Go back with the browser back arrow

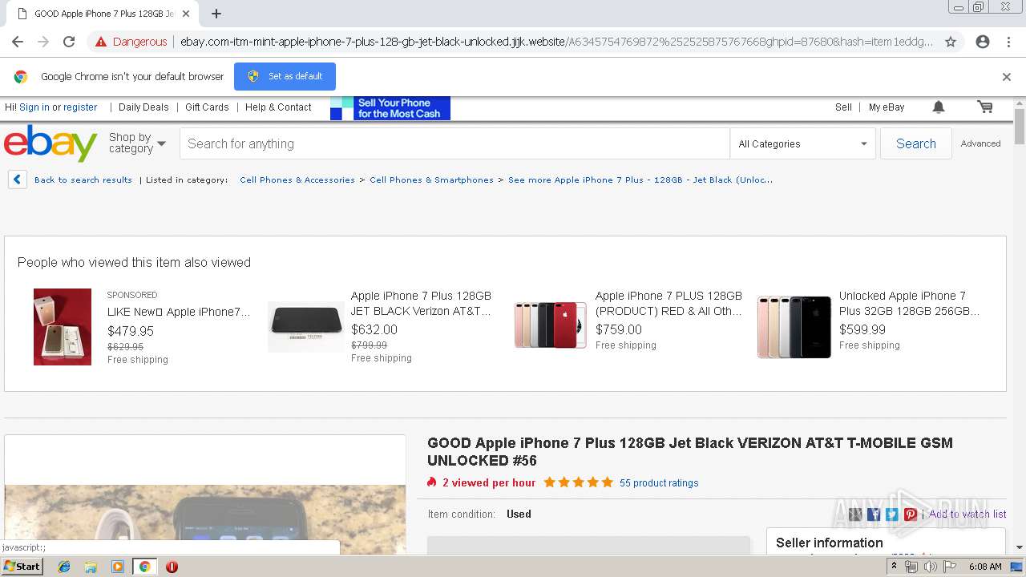coord(18,42)
